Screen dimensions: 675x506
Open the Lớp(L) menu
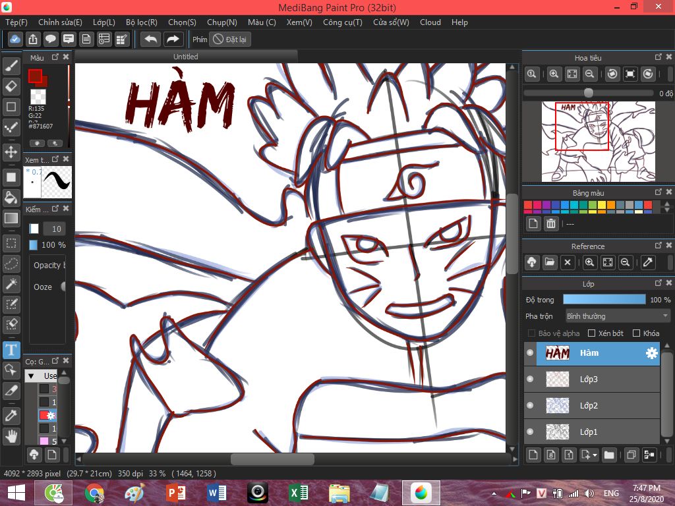coord(103,22)
